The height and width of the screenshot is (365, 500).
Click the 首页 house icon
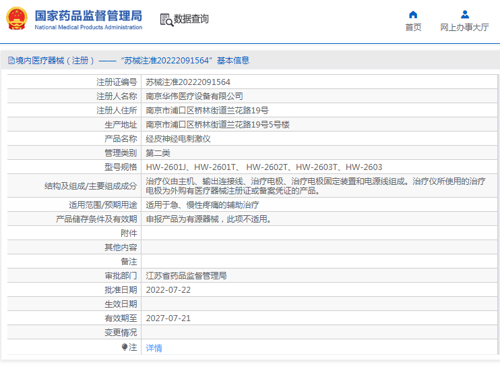point(413,14)
